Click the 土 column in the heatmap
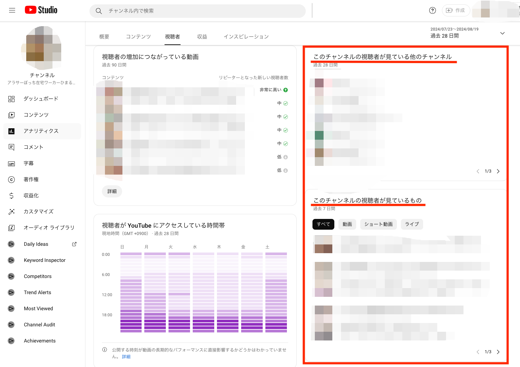This screenshot has width=520, height=367. [x=276, y=292]
